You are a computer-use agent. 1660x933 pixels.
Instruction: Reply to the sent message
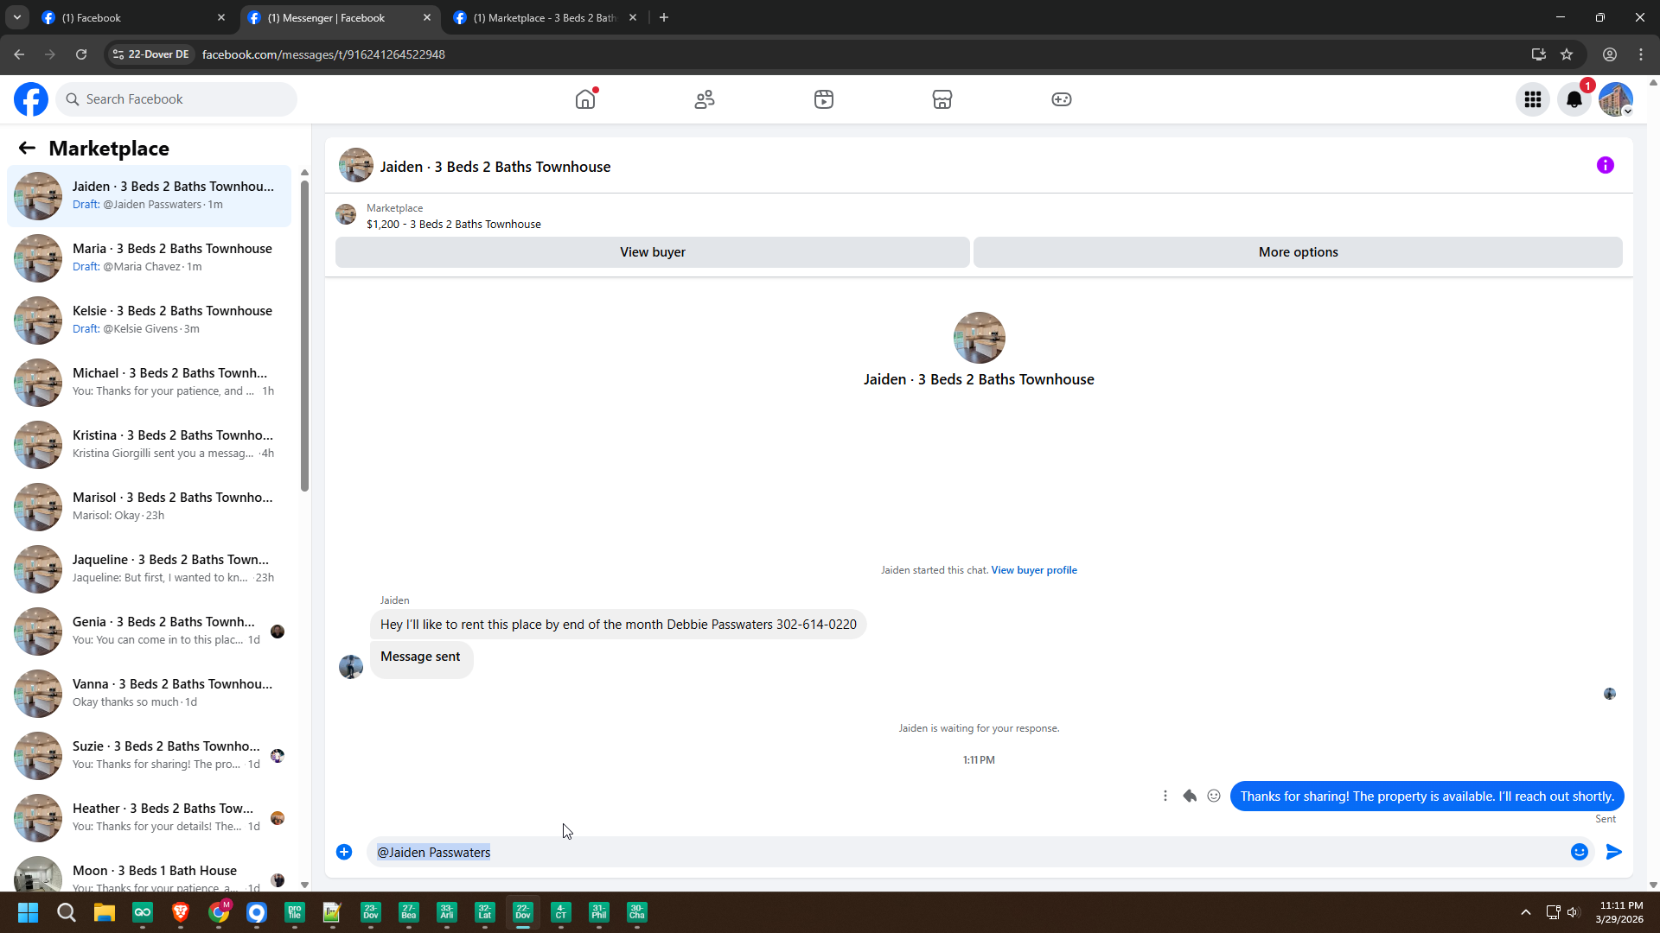(x=1190, y=796)
